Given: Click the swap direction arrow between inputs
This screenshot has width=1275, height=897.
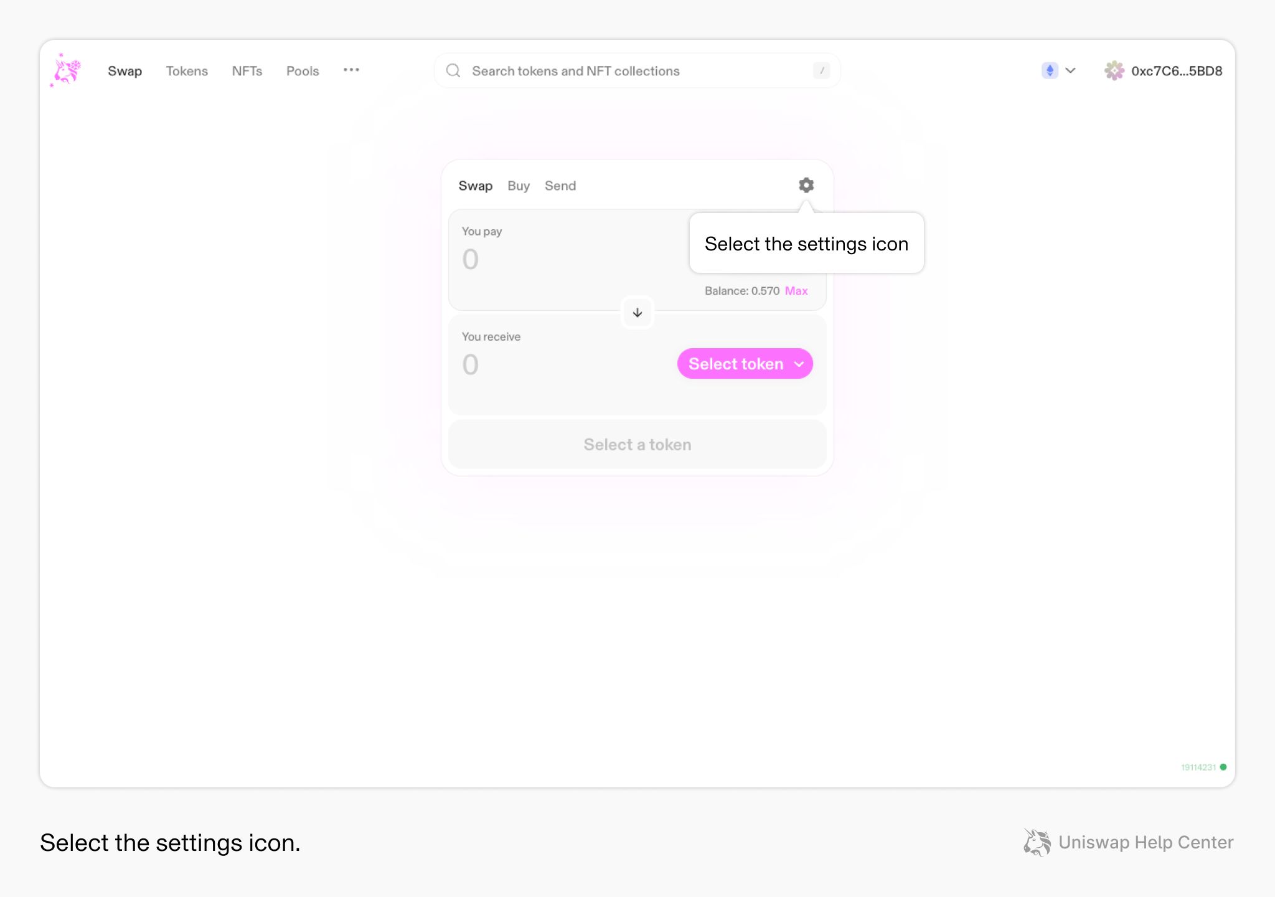Looking at the screenshot, I should [x=637, y=313].
